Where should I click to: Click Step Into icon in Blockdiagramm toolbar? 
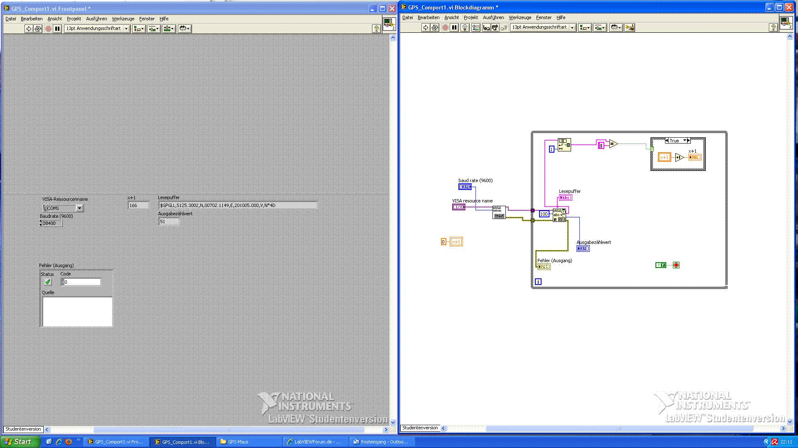pyautogui.click(x=486, y=27)
